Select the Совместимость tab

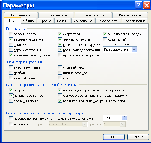(93, 15)
